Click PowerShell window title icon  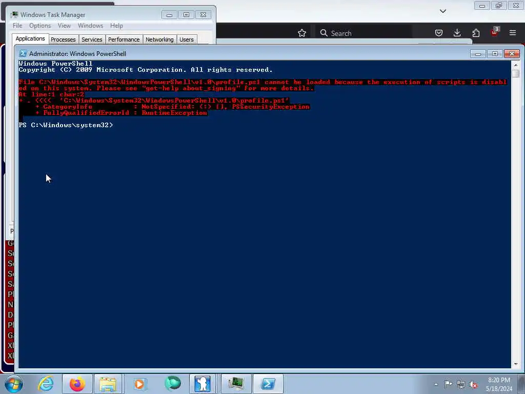pos(23,53)
